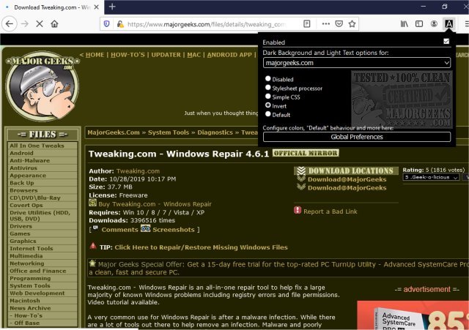The width and height of the screenshot is (469, 330).
Task: Click the Major Geeks Special Offer link
Action: [x=278, y=269]
